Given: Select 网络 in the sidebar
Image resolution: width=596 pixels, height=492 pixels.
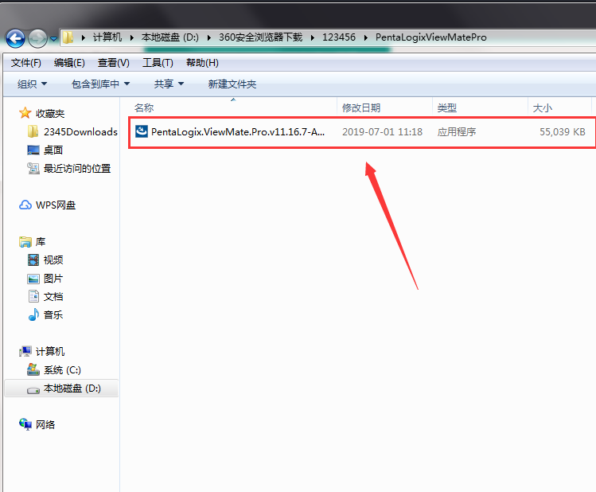Looking at the screenshot, I should coord(45,424).
